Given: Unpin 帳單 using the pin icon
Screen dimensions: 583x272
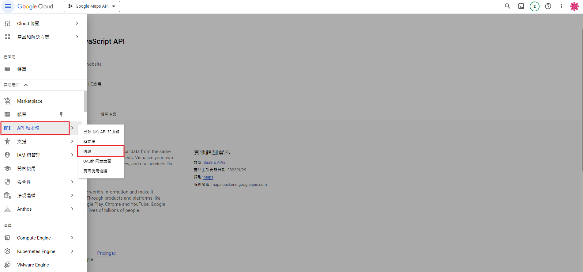Looking at the screenshot, I should [x=61, y=114].
